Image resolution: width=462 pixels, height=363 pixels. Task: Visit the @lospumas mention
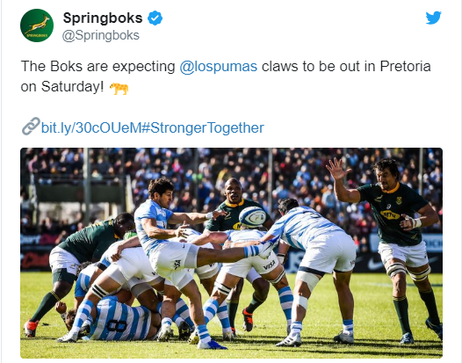(219, 66)
